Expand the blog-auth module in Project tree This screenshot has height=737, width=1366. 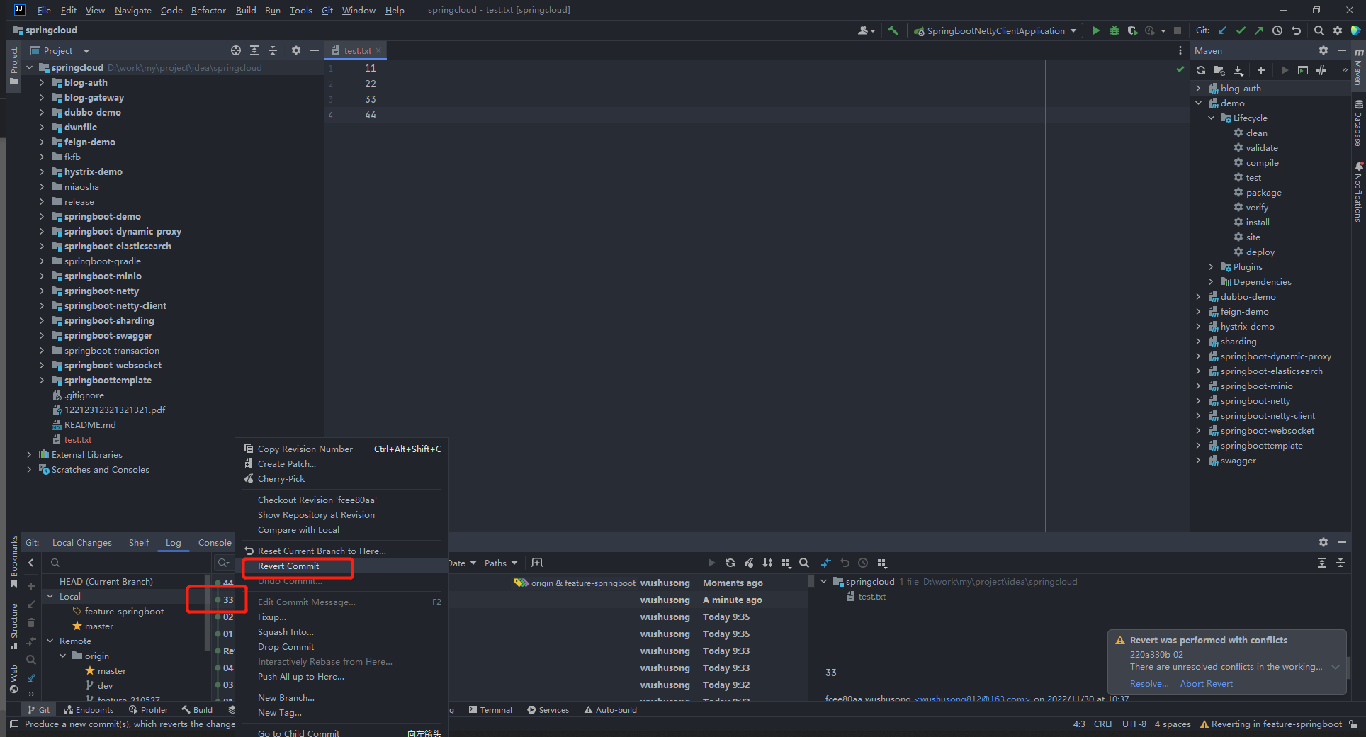coord(42,83)
